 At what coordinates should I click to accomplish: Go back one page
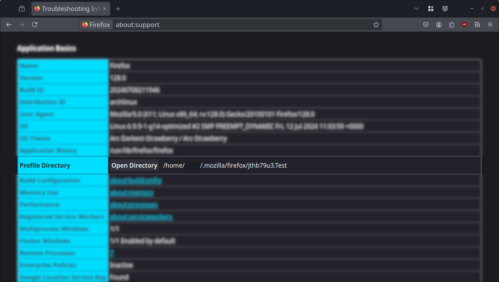tap(9, 25)
